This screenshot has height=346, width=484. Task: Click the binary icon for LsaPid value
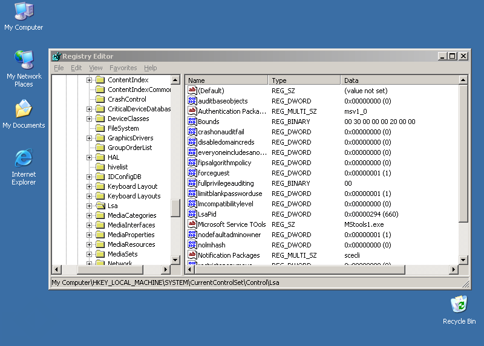coord(192,214)
